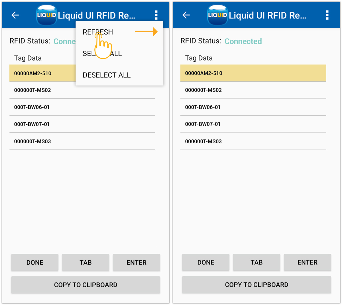342x305 pixels.
Task: Click the back arrow on the right screen
Action: pos(186,15)
